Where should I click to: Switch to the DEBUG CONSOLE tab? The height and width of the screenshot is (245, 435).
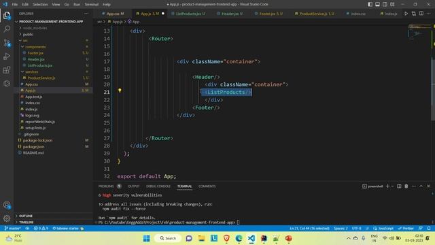click(x=158, y=186)
